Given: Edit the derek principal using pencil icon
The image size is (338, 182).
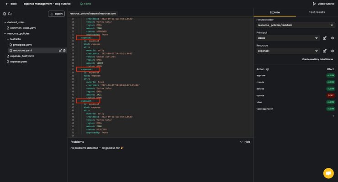Looking at the screenshot, I should (325, 38).
